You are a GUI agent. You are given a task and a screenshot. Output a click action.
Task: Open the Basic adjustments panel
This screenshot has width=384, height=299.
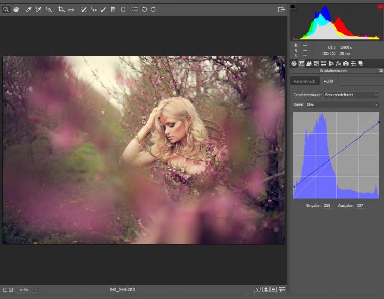[x=294, y=64]
